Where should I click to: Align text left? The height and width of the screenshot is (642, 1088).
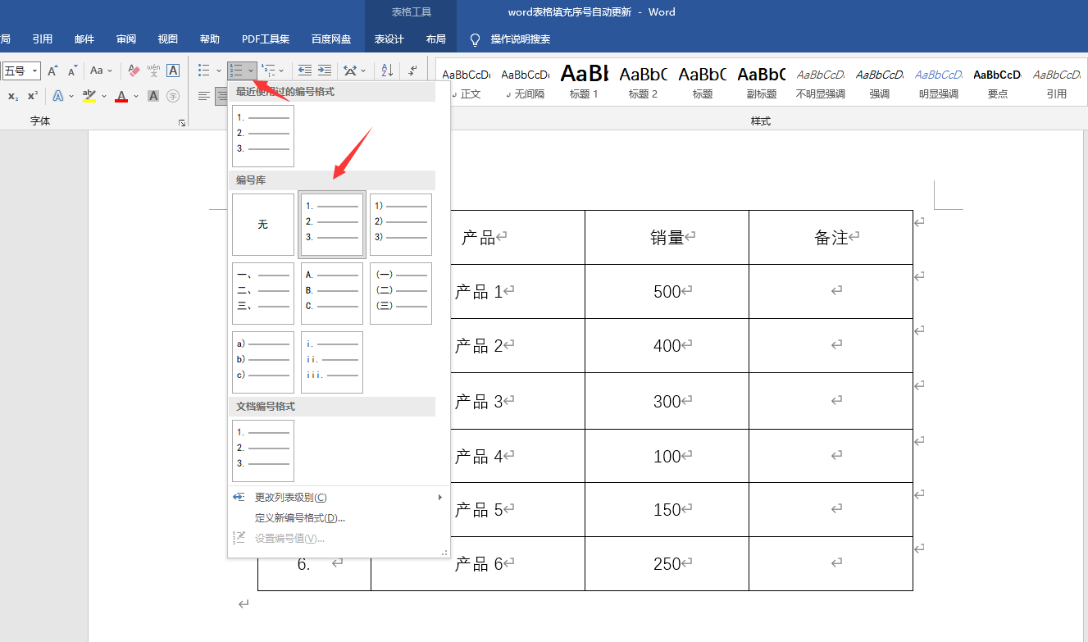tap(203, 96)
